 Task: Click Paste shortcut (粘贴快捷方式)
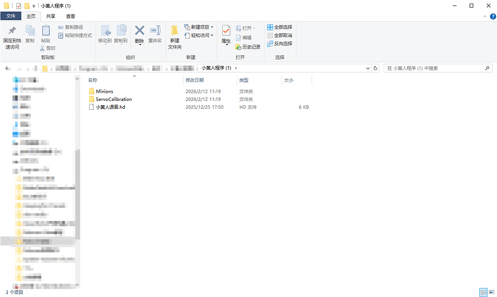tap(75, 36)
